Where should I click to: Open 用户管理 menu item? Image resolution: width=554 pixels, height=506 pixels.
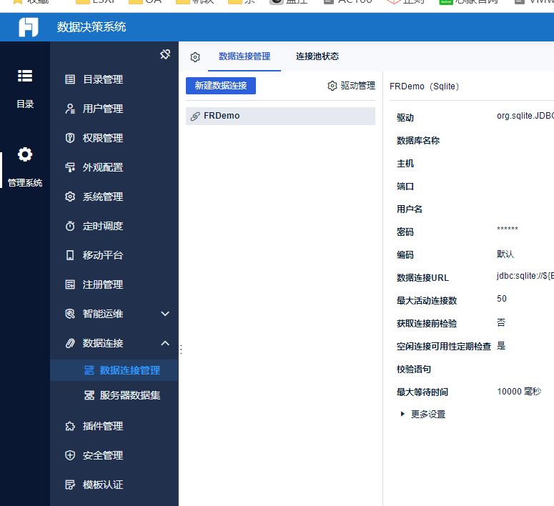103,109
